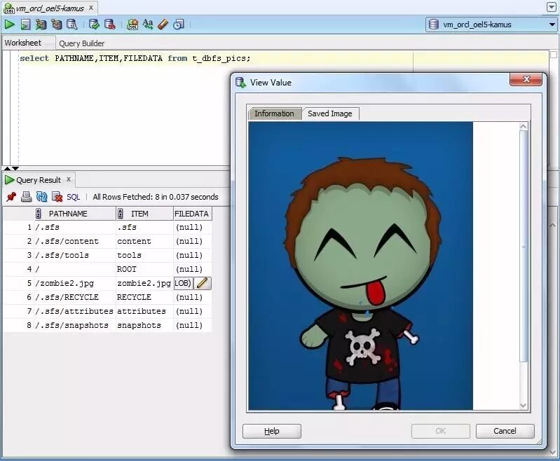Select the /.sfs/RECYCLE pathname cell

(75, 297)
